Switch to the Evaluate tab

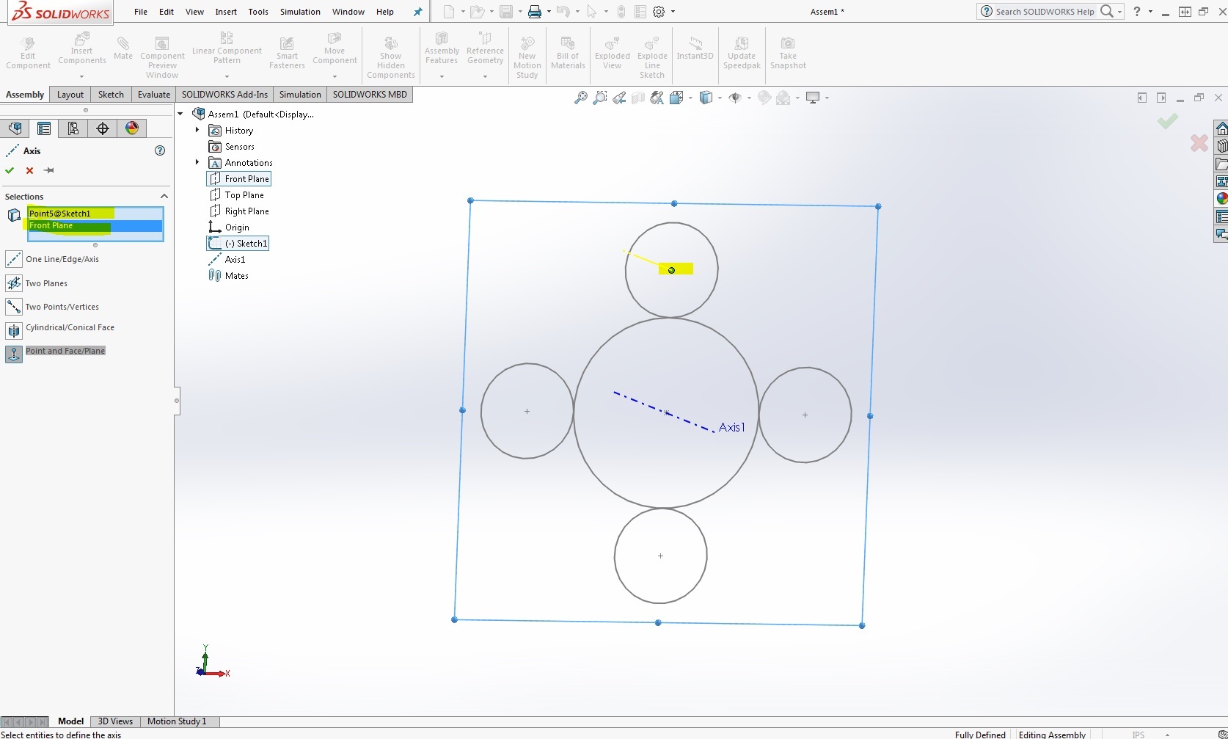(154, 95)
